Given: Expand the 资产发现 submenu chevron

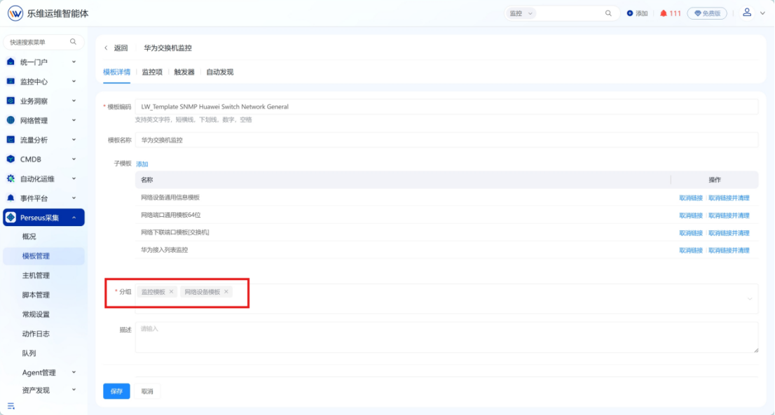Looking at the screenshot, I should pyautogui.click(x=74, y=390).
